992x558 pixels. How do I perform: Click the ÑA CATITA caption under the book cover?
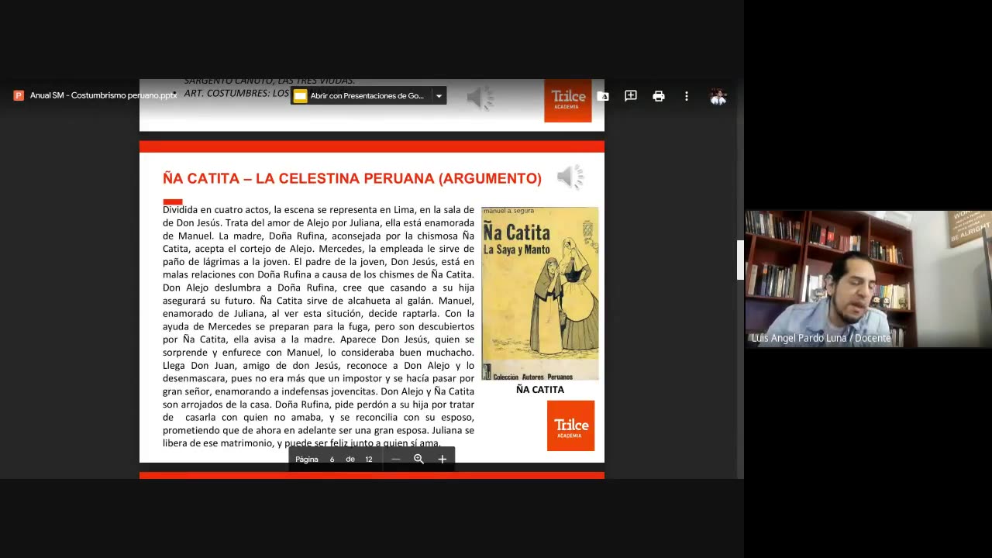tap(540, 389)
